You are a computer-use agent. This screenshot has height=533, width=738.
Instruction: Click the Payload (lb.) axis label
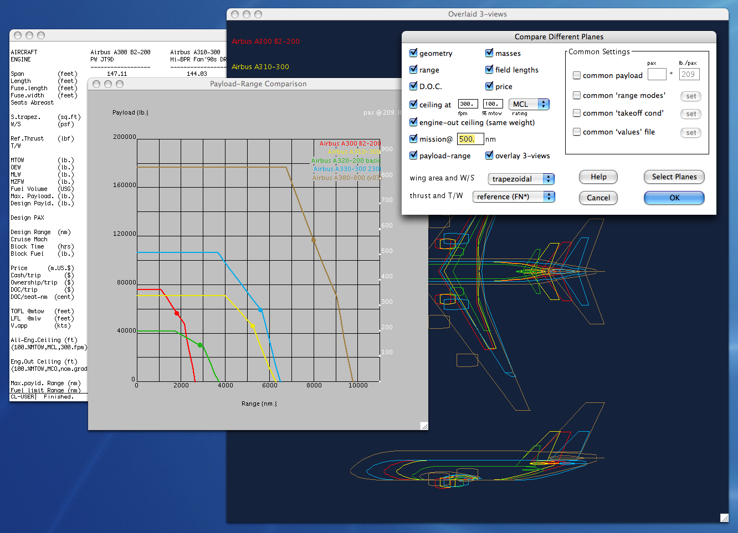tap(130, 112)
